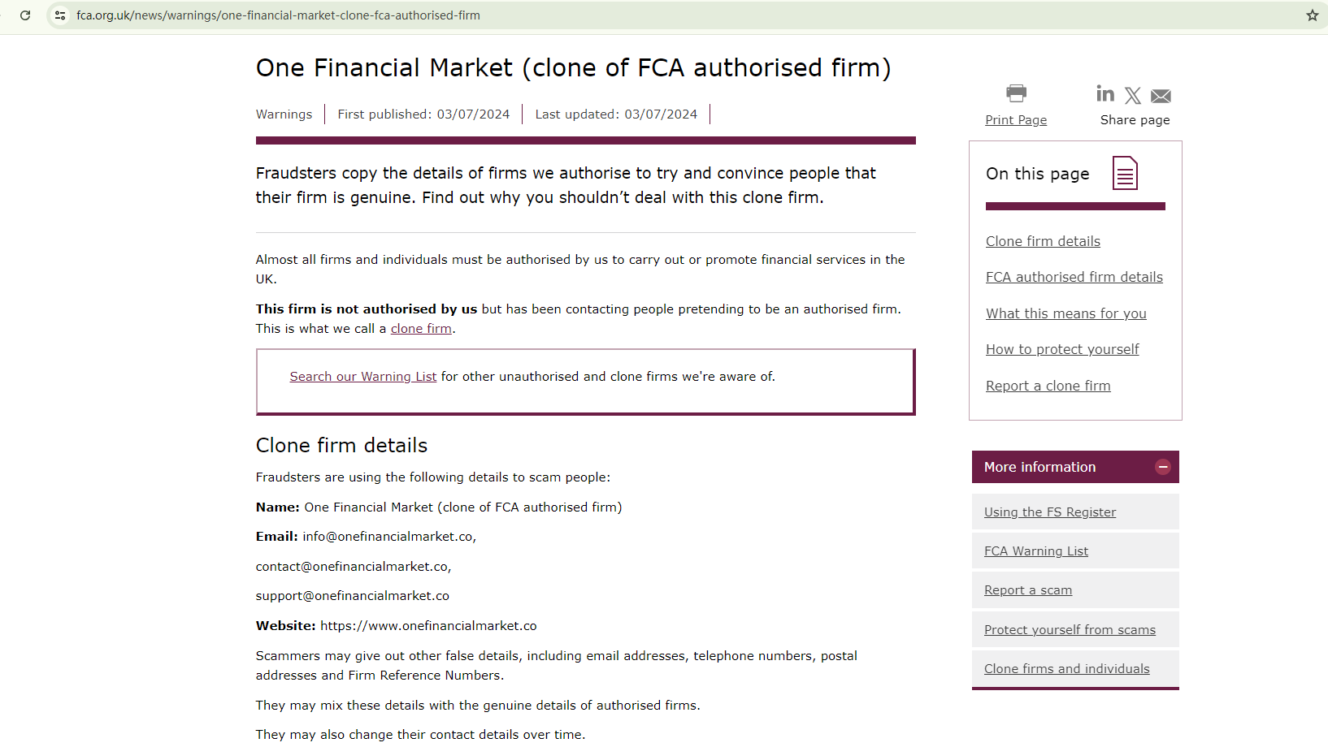Click the printer icon
The height and width of the screenshot is (747, 1328).
[1016, 93]
